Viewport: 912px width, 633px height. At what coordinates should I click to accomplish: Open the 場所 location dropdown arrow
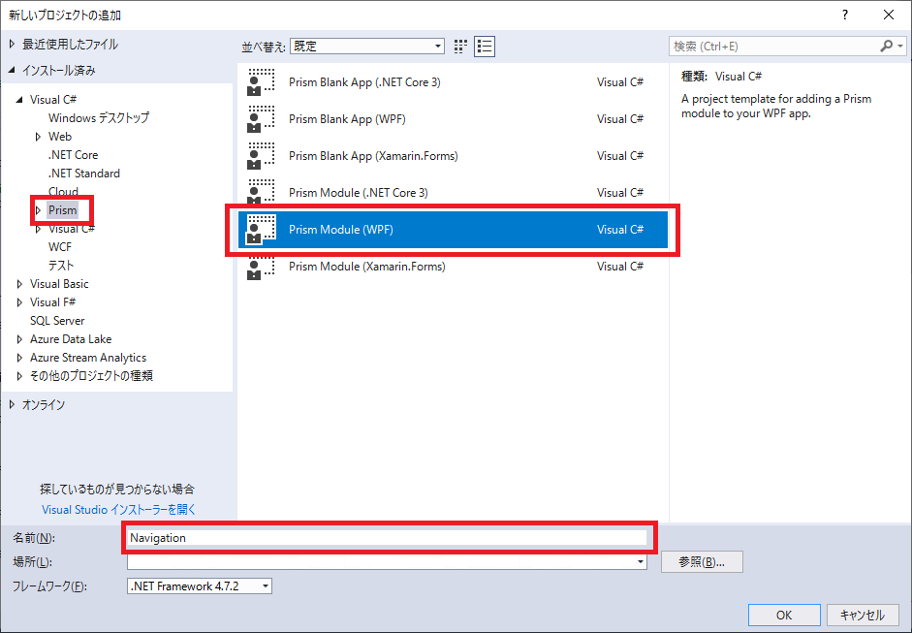[641, 562]
